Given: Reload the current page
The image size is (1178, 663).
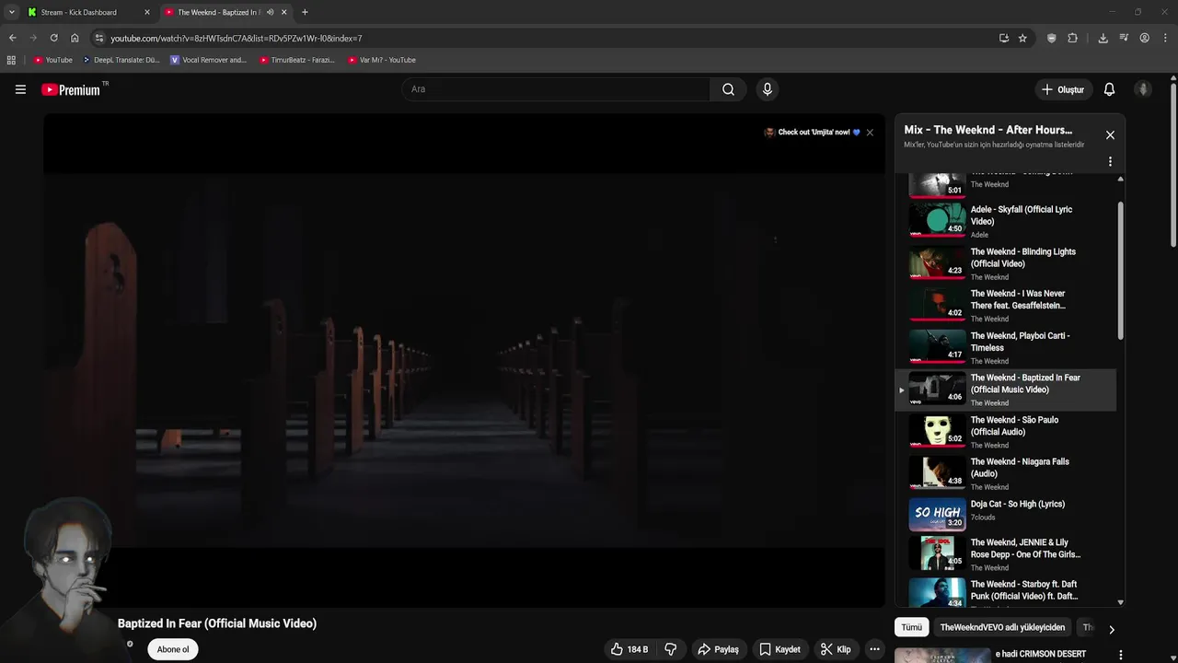Looking at the screenshot, I should [53, 38].
